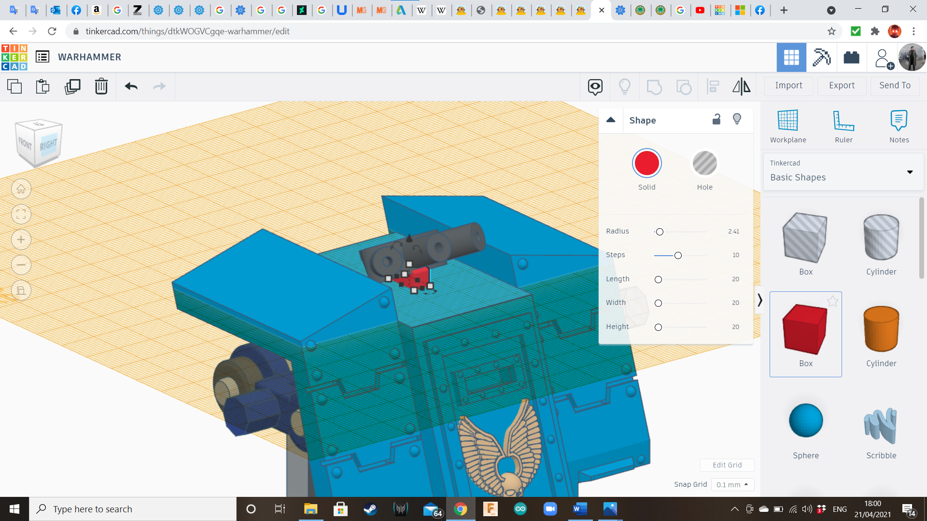Click the Copy icon in toolbar
The height and width of the screenshot is (521, 927).
click(14, 86)
